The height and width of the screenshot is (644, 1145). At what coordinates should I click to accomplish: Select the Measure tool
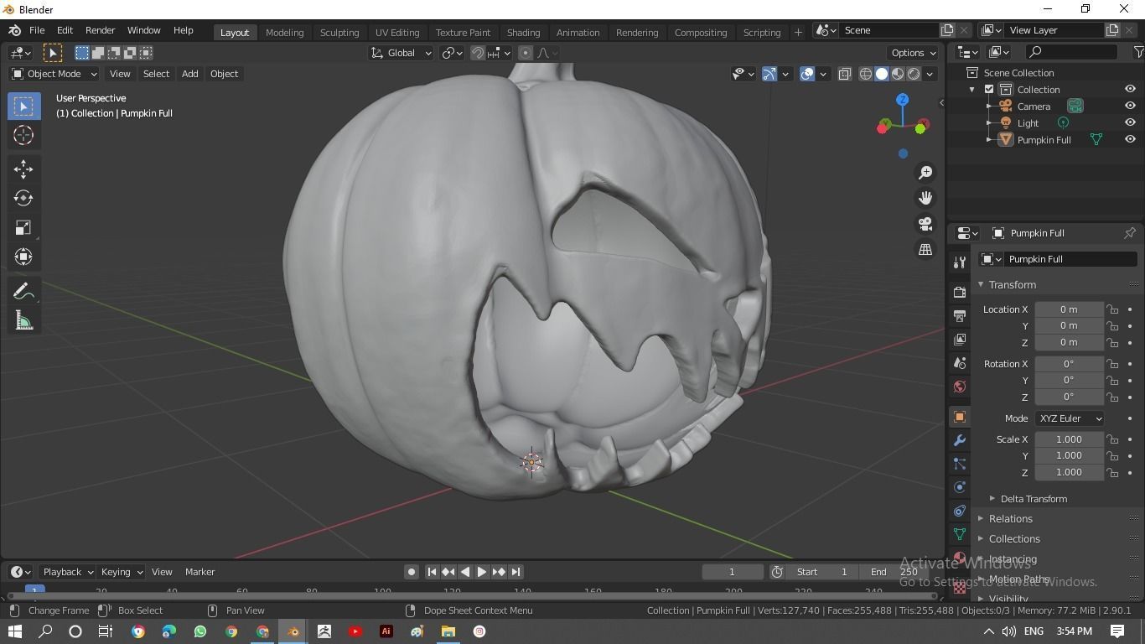(x=23, y=321)
